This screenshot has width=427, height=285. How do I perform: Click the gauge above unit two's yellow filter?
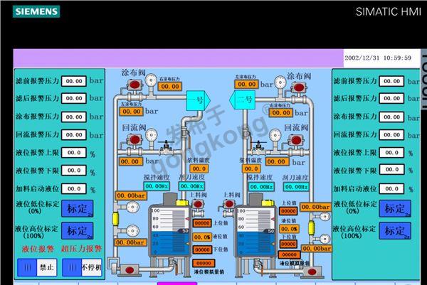point(325,217)
